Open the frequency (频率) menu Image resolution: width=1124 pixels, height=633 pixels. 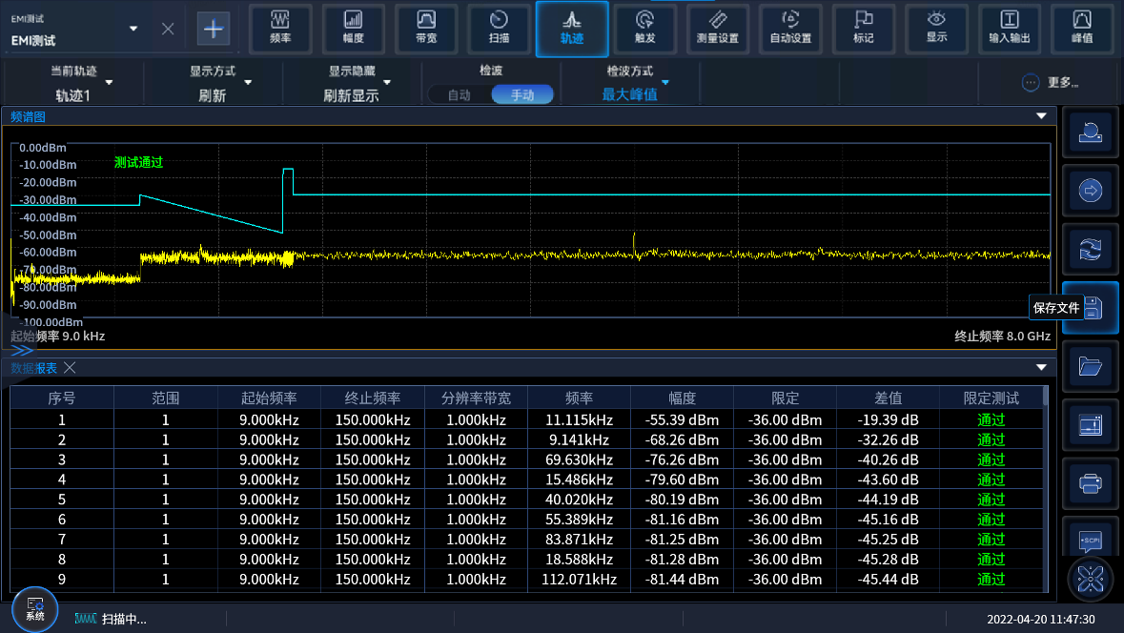(281, 29)
